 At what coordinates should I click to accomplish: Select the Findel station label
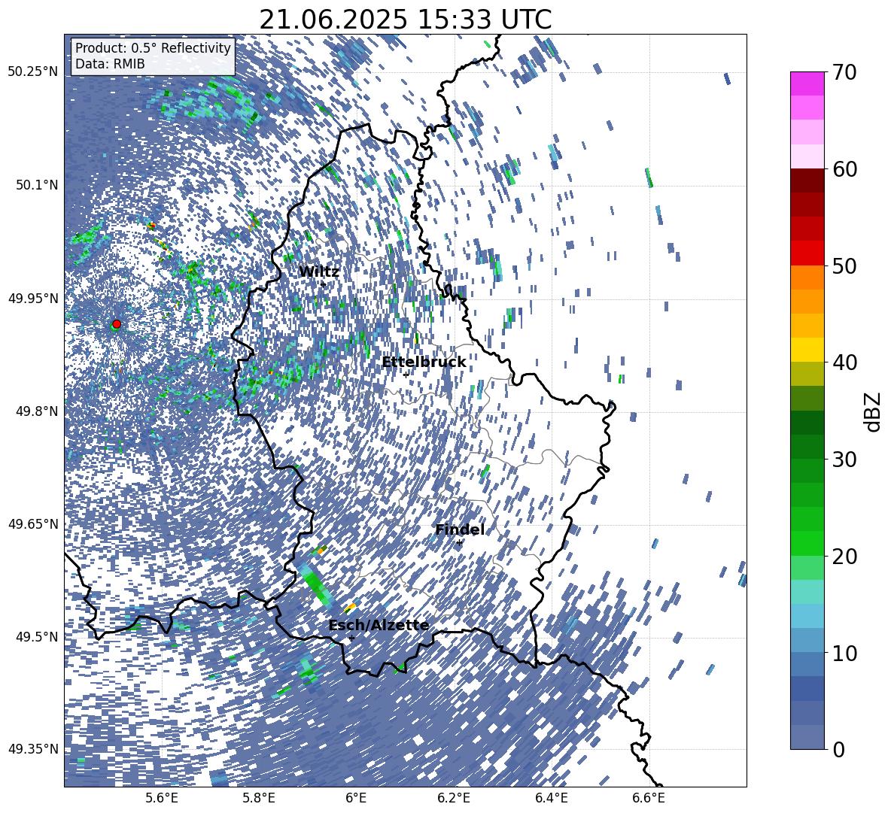point(460,529)
